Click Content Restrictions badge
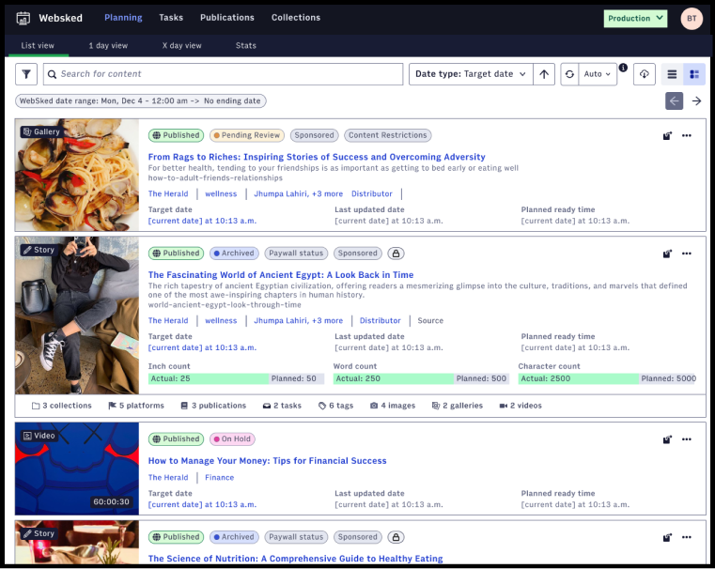Viewport: 715px width, 569px height. point(388,135)
